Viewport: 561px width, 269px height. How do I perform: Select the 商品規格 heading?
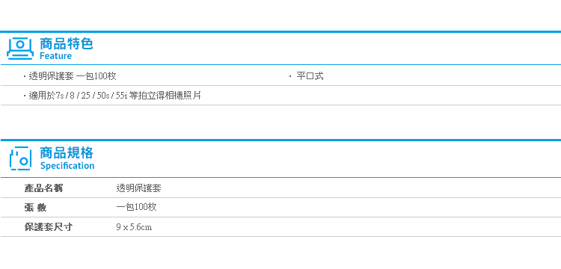(x=66, y=153)
